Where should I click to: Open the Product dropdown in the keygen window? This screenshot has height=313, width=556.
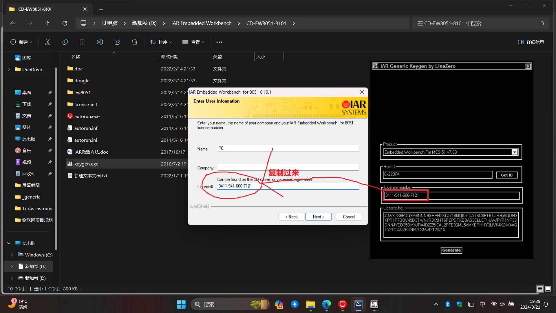click(x=515, y=152)
